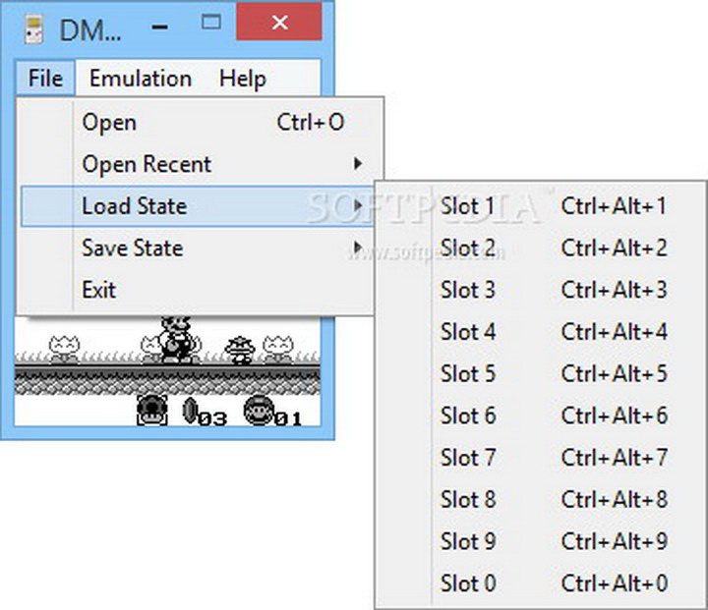Screen dimensions: 708x610
Task: Maximize the emulator window
Action: (x=211, y=22)
